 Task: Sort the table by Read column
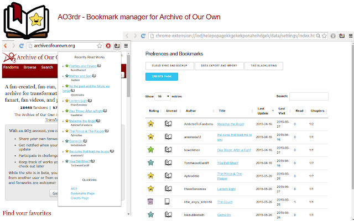coord(300,111)
